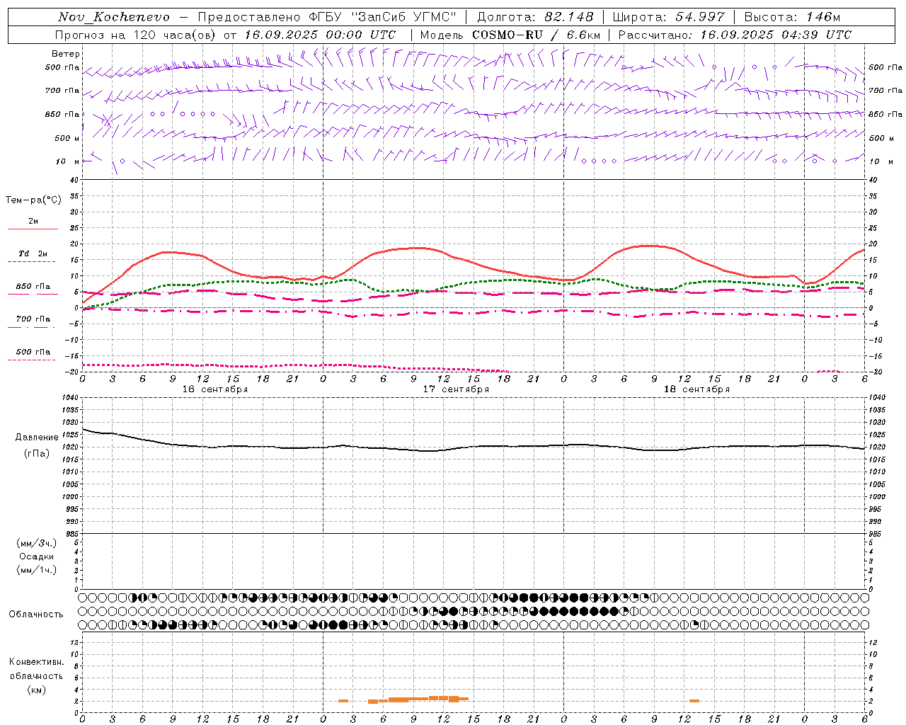This screenshot has width=906, height=725.
Task: Click the '500 м' wind level label at left
Action: click(x=67, y=138)
